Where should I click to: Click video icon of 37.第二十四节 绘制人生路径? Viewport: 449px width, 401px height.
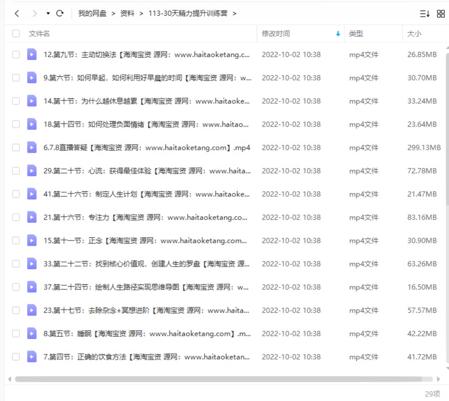point(32,287)
